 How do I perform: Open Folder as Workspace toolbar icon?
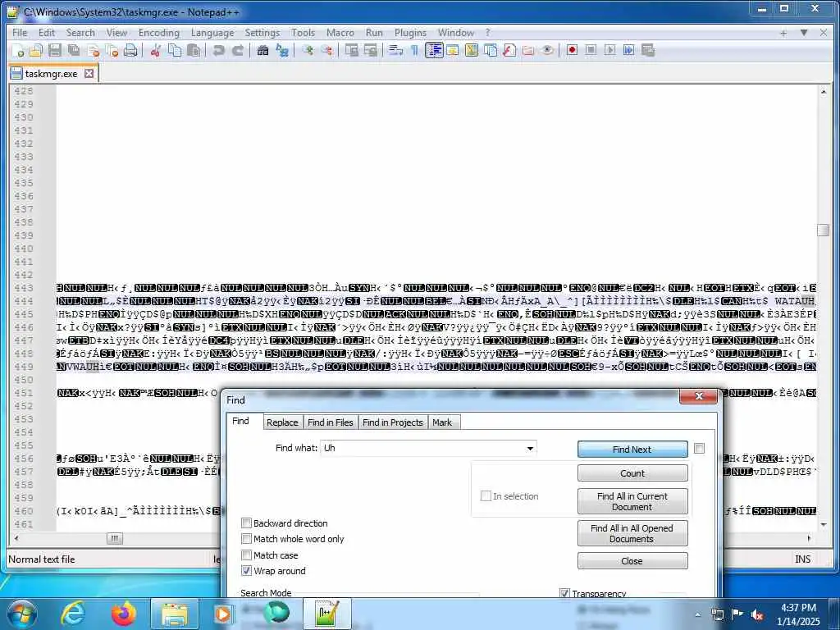point(528,50)
